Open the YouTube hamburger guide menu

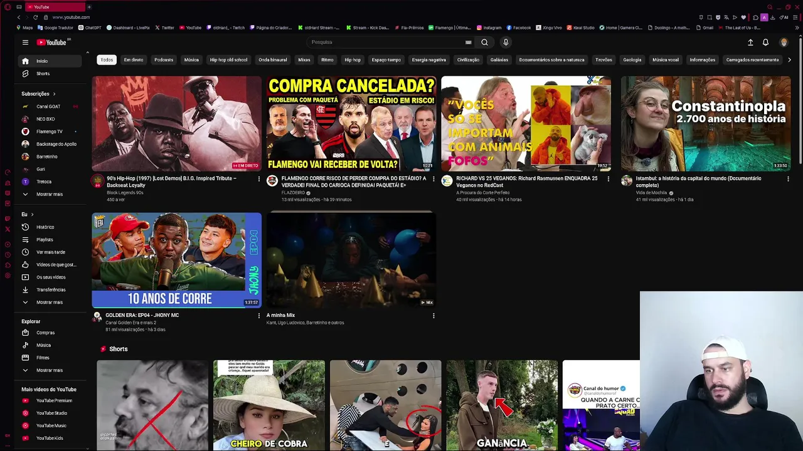coord(25,42)
